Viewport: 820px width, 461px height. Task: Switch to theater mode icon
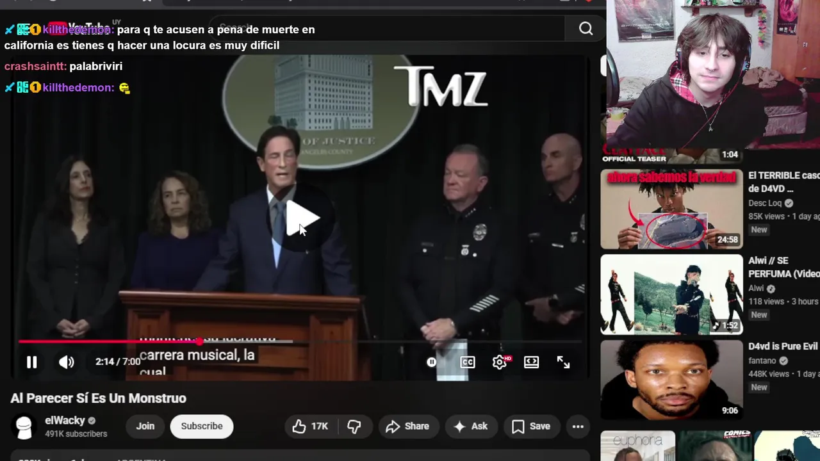pos(531,362)
